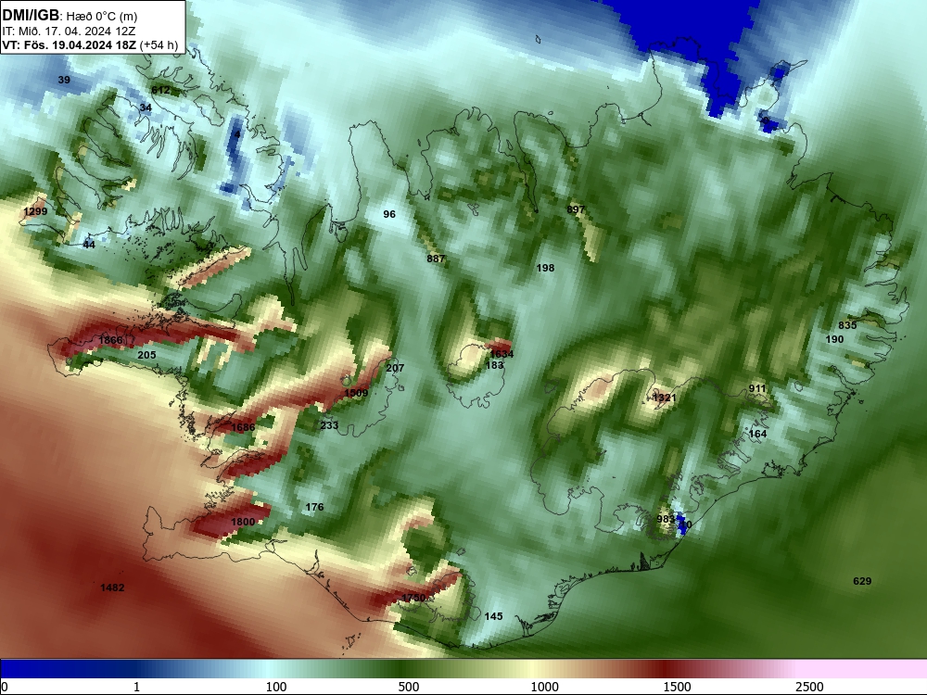Image resolution: width=927 pixels, height=695 pixels.
Task: Click the map value 629
Action: click(862, 581)
